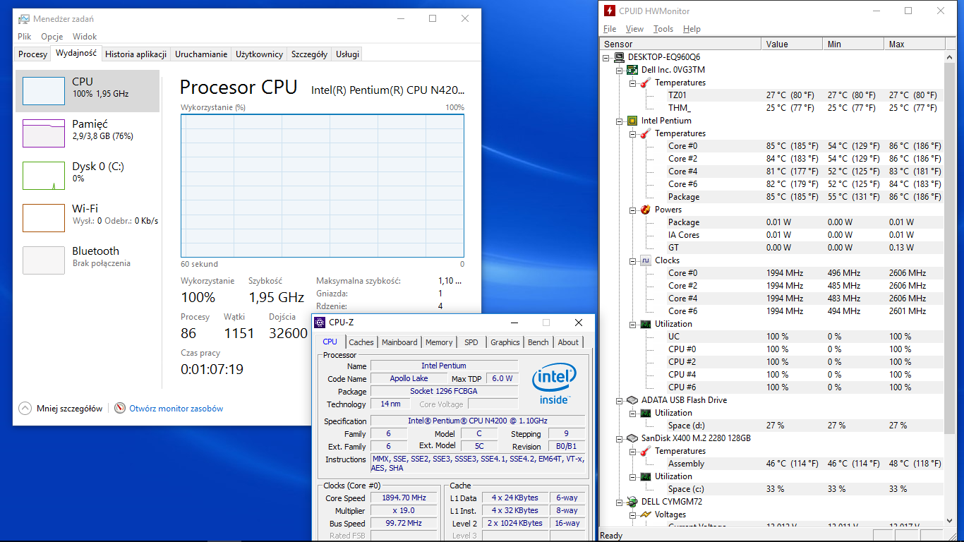This screenshot has width=964, height=542.
Task: Switch to the Uruchamianie tab
Action: [201, 54]
